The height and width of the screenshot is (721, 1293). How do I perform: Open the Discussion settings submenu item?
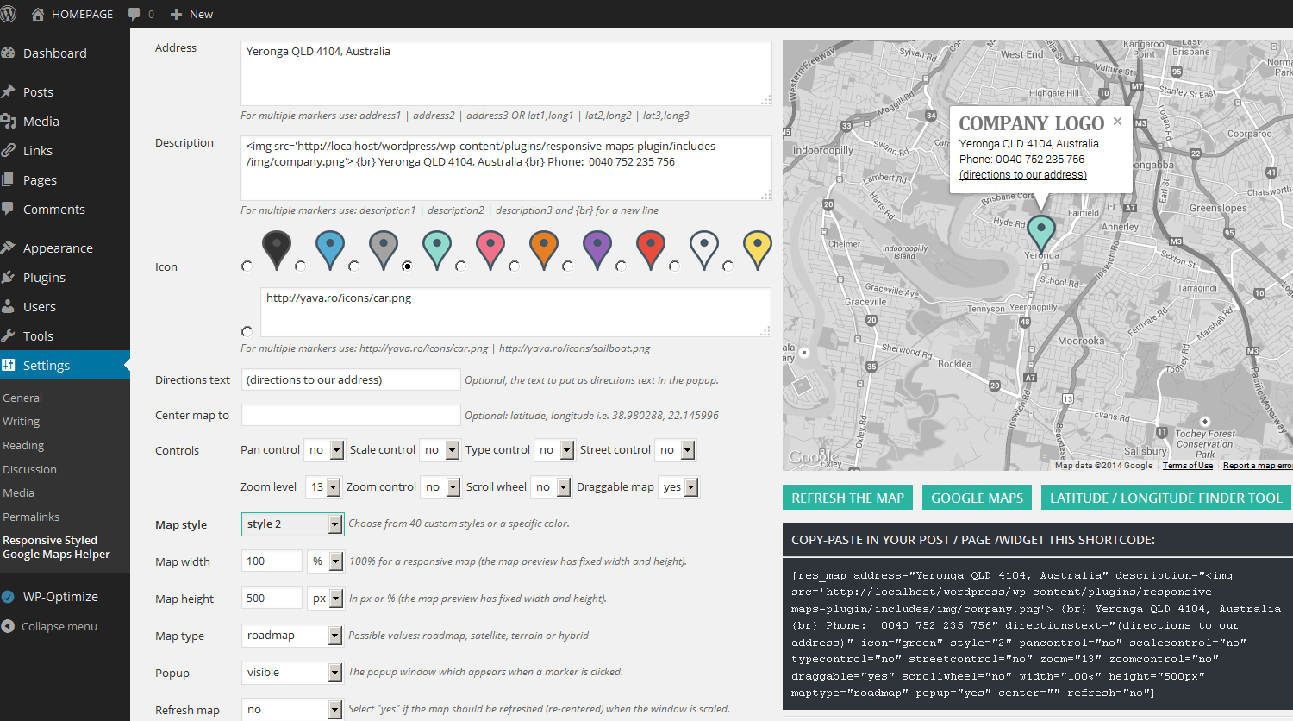click(x=29, y=469)
